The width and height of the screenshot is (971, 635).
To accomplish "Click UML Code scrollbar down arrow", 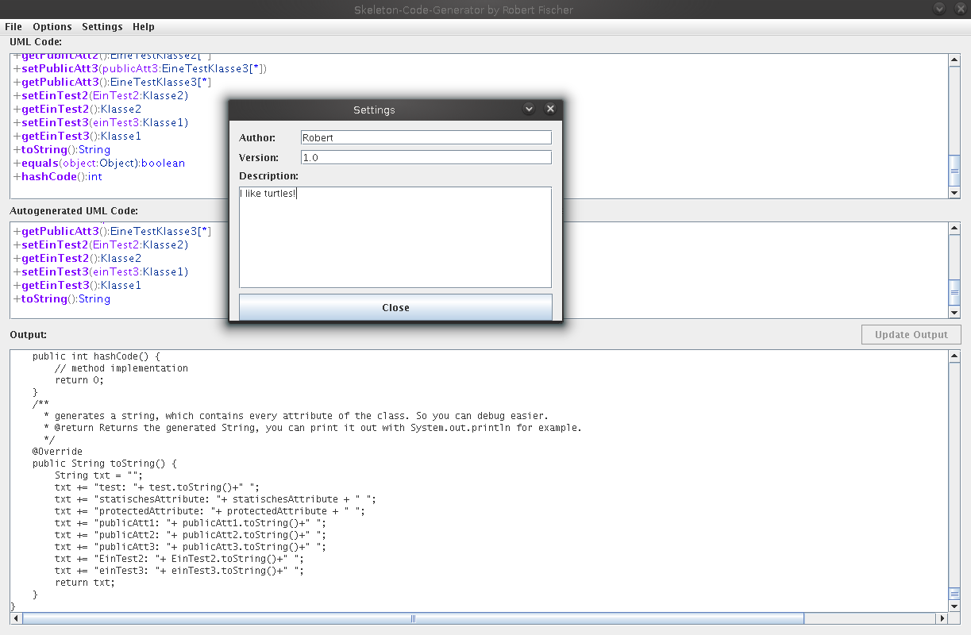I will point(954,192).
